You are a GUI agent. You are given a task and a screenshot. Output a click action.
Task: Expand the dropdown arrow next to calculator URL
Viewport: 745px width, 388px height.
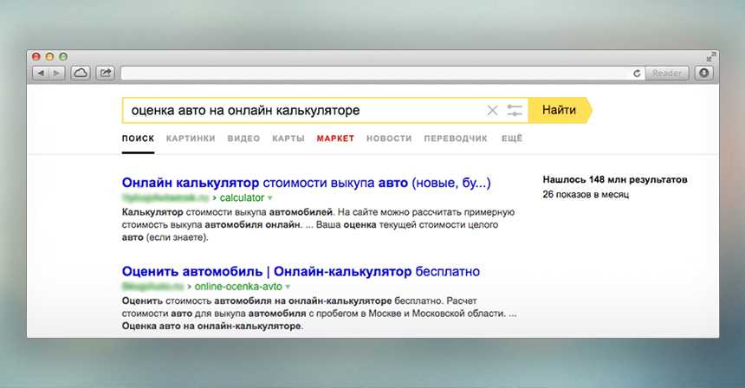(x=269, y=198)
